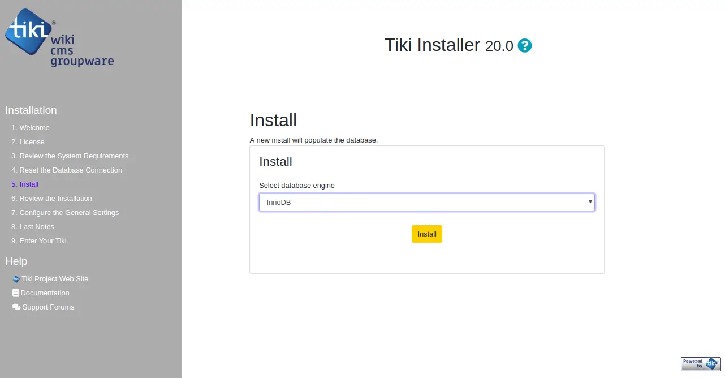This screenshot has width=725, height=378.
Task: Click the Powered by Tiki badge
Action: [x=701, y=364]
